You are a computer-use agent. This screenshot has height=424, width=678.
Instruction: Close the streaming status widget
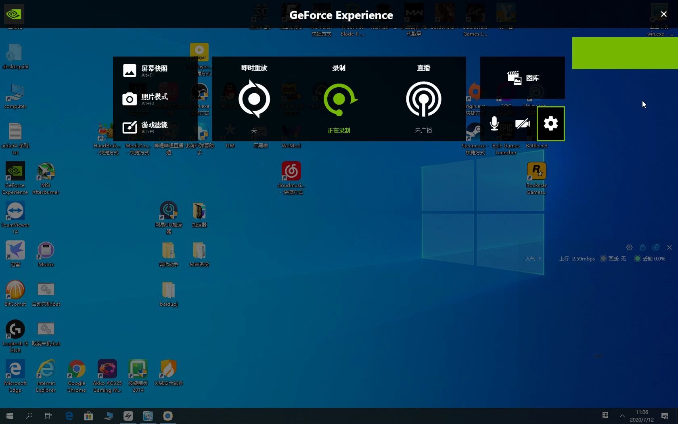coord(670,248)
